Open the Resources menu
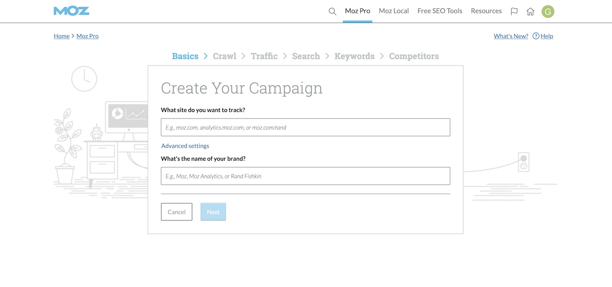This screenshot has height=287, width=612. [486, 11]
